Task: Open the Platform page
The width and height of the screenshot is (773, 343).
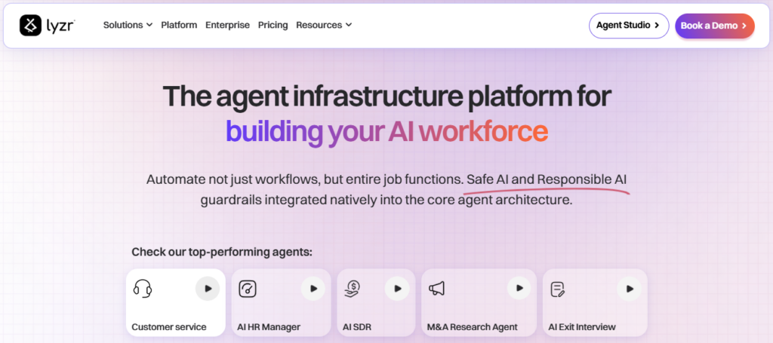Action: pyautogui.click(x=179, y=25)
